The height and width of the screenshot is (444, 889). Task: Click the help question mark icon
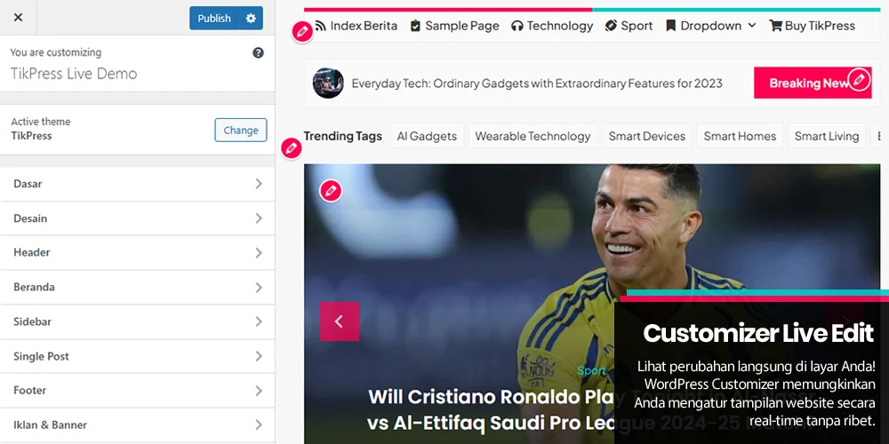258,52
